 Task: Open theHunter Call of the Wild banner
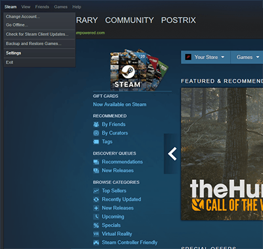coord(222,154)
